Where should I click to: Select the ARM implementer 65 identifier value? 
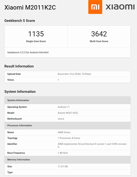click(x=92, y=145)
